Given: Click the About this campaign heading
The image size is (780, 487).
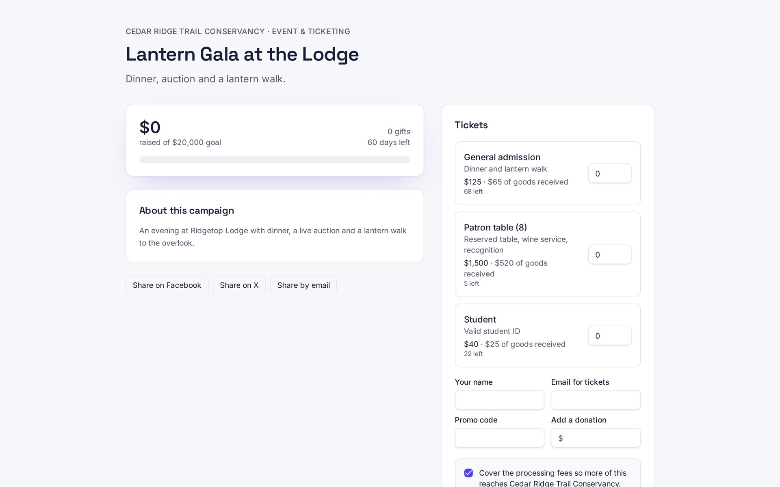Looking at the screenshot, I should point(186,211).
